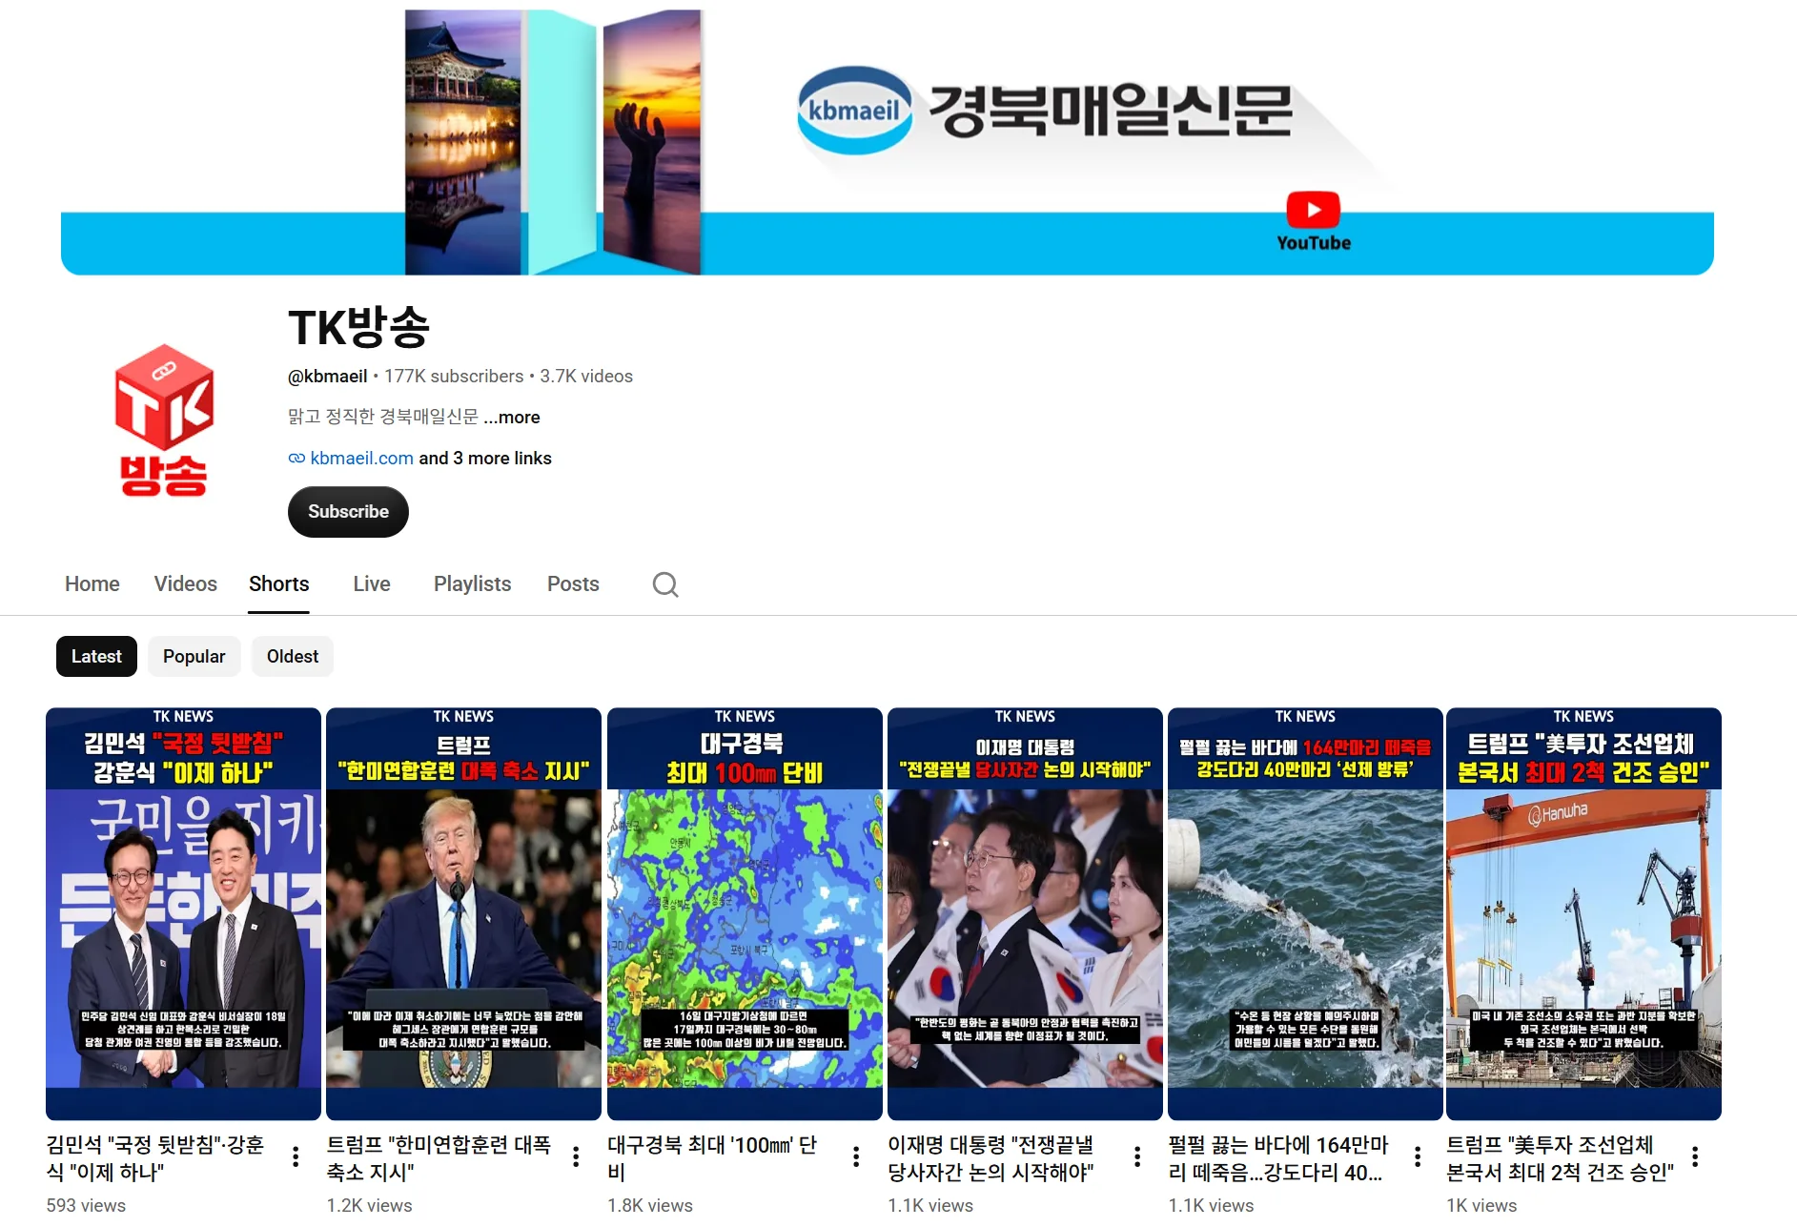Click the kbmaeil logo in the banner

pos(854,111)
